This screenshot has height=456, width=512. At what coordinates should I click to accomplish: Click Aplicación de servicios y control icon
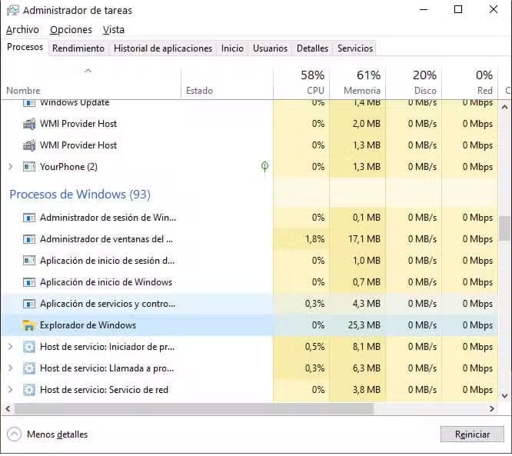(x=29, y=304)
